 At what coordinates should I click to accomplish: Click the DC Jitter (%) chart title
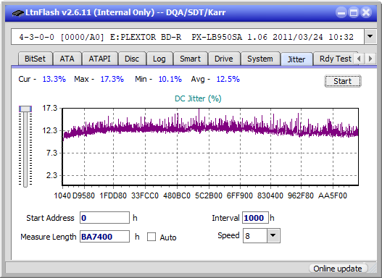(198, 98)
